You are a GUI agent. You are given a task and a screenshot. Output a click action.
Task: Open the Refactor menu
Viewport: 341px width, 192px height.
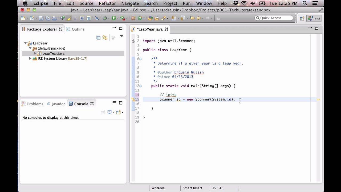pyautogui.click(x=107, y=3)
